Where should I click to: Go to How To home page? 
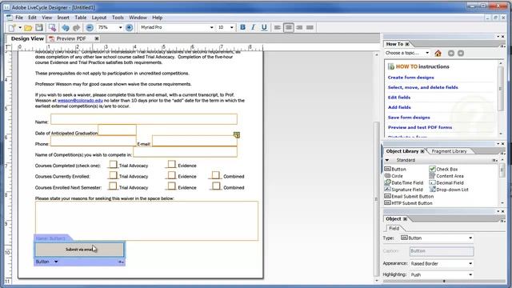pyautogui.click(x=438, y=53)
